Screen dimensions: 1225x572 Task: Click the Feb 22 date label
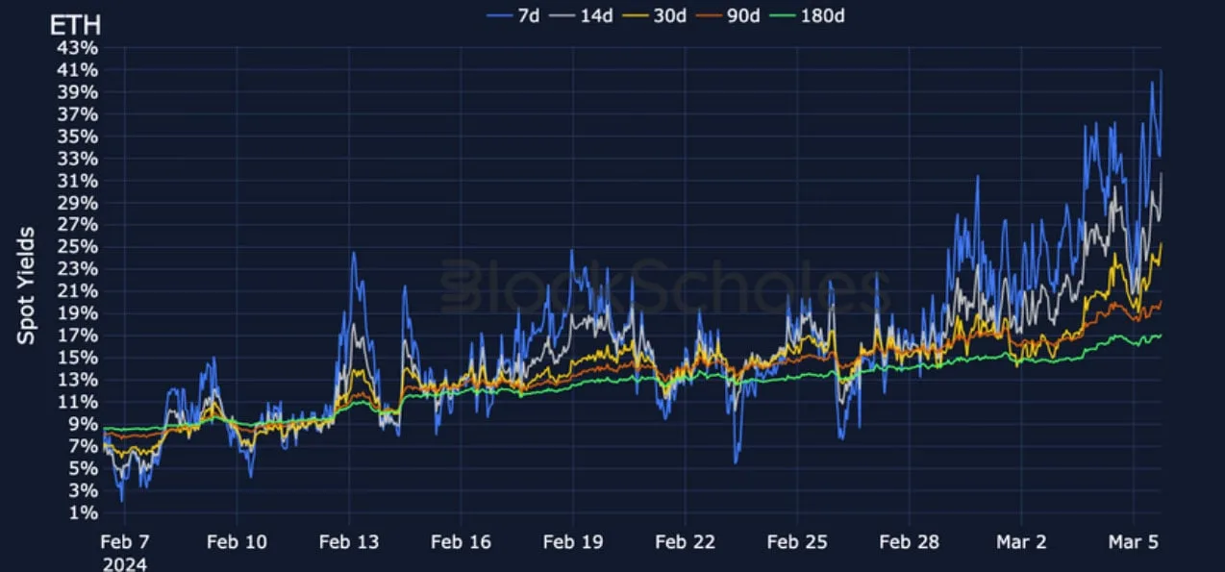tap(686, 542)
